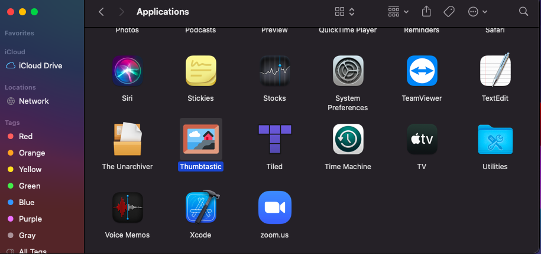Select the Utilities folder icon

click(x=495, y=140)
